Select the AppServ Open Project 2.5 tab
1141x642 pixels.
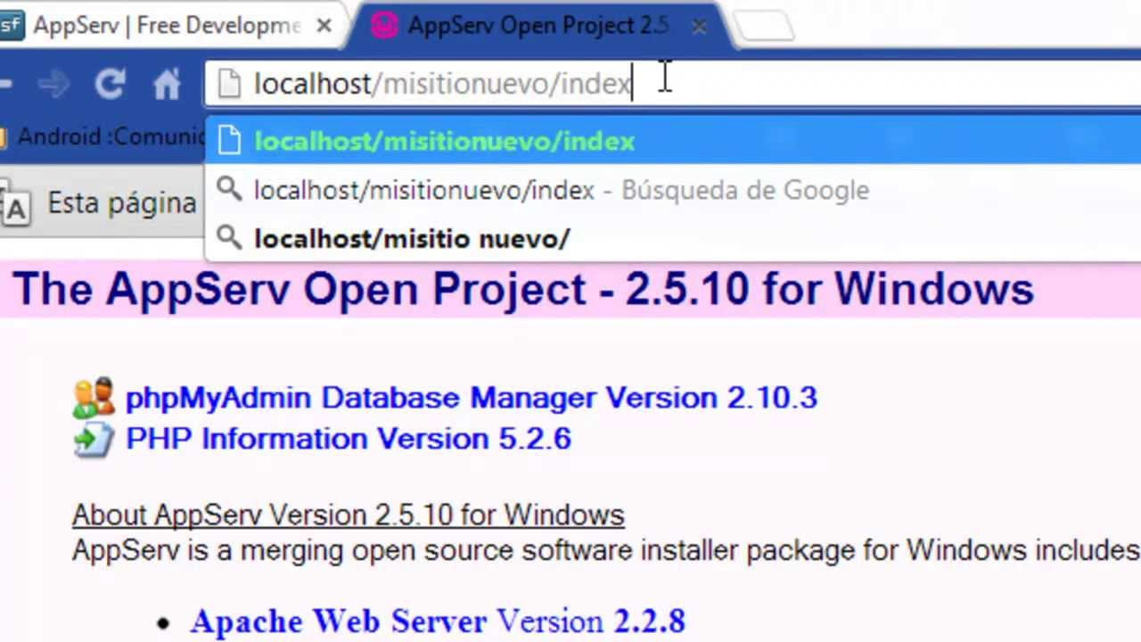[538, 26]
